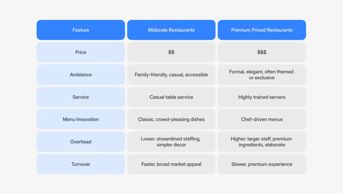The image size is (343, 194).
Task: Click the Classic, crowd-pleasing dishes cell
Action: tap(171, 119)
